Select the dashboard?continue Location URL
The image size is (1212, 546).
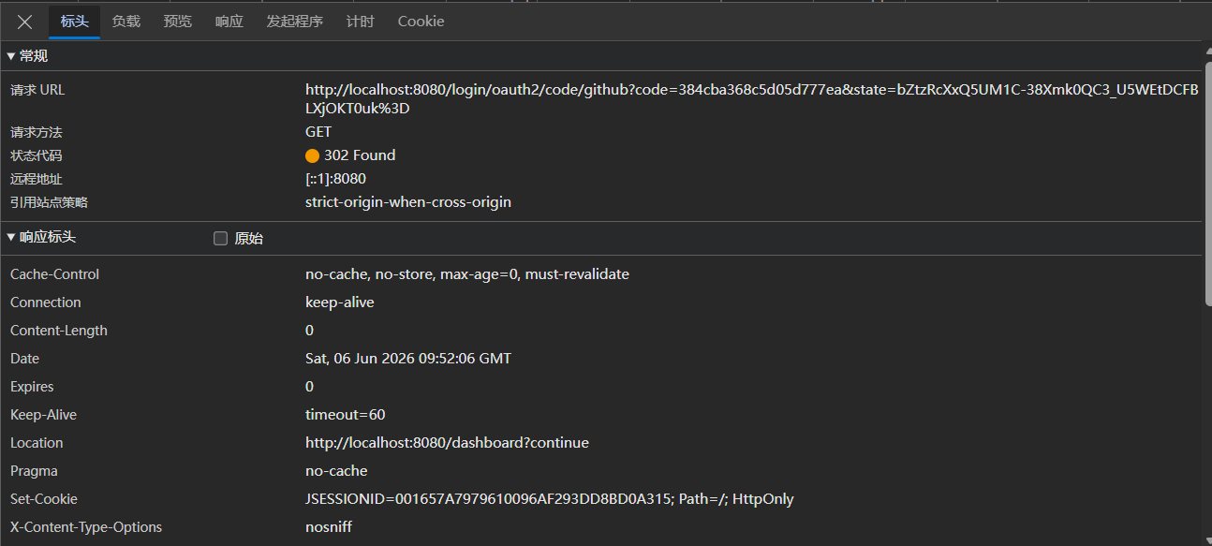(x=447, y=443)
